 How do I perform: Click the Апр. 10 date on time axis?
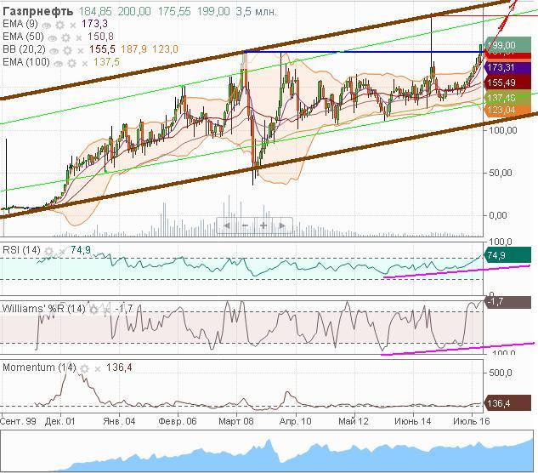pos(296,421)
